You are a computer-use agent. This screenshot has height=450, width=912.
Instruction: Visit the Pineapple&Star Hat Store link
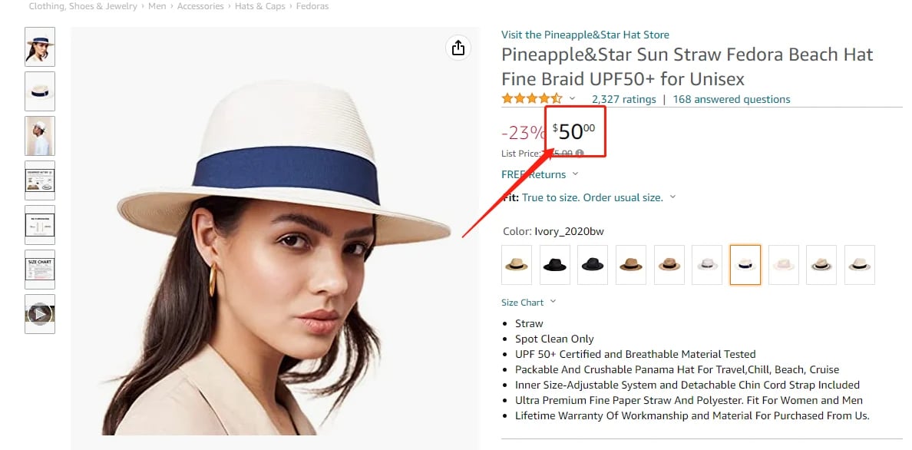585,35
